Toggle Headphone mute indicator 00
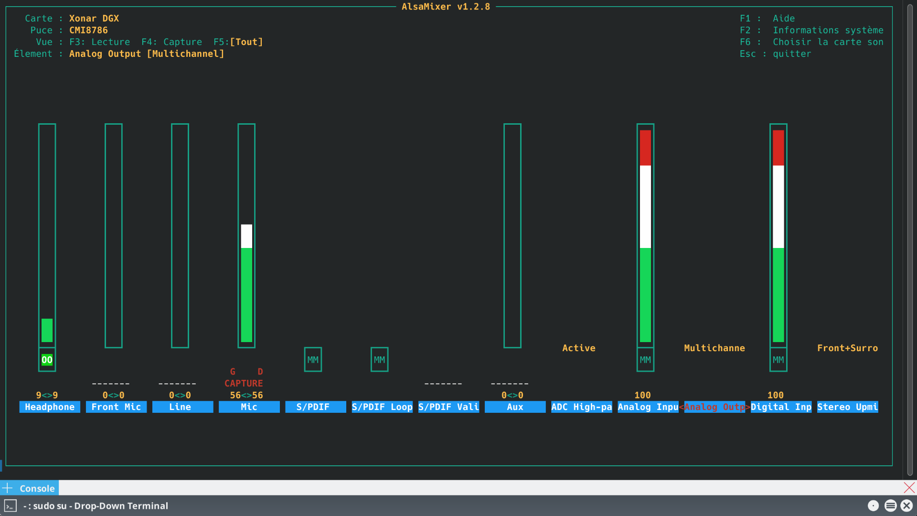Screen dimensions: 917x516 47,360
